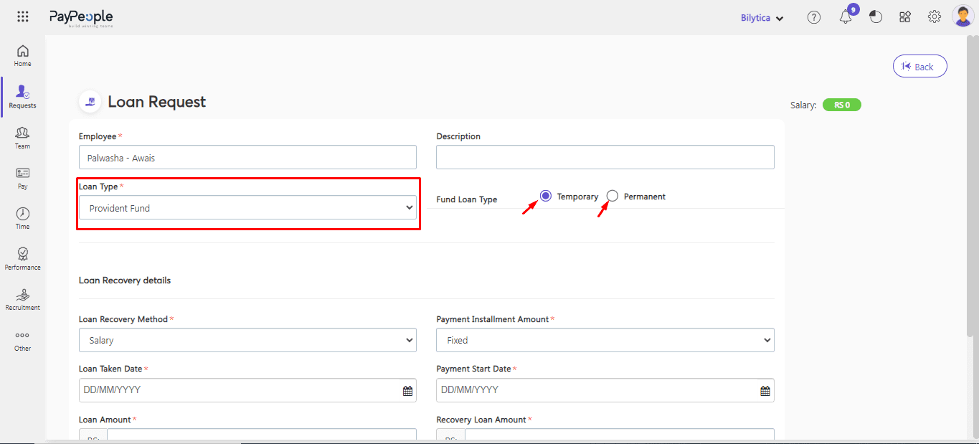Click the settings gear icon
Screen dimensions: 979x444
pyautogui.click(x=934, y=17)
